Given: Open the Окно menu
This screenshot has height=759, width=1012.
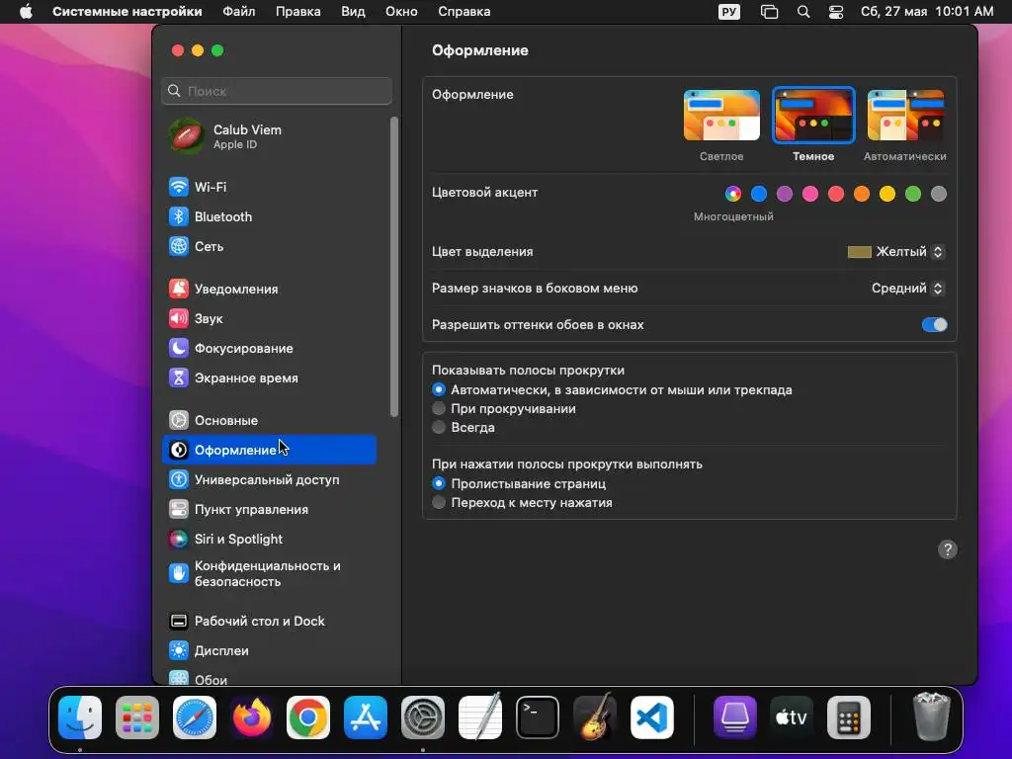Looking at the screenshot, I should click(401, 12).
